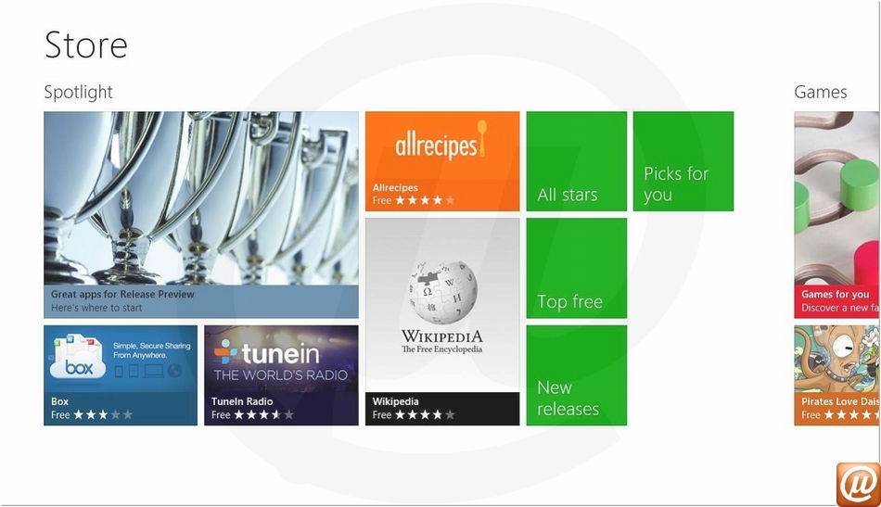Select the Games section heading
This screenshot has width=881, height=507.
point(821,92)
